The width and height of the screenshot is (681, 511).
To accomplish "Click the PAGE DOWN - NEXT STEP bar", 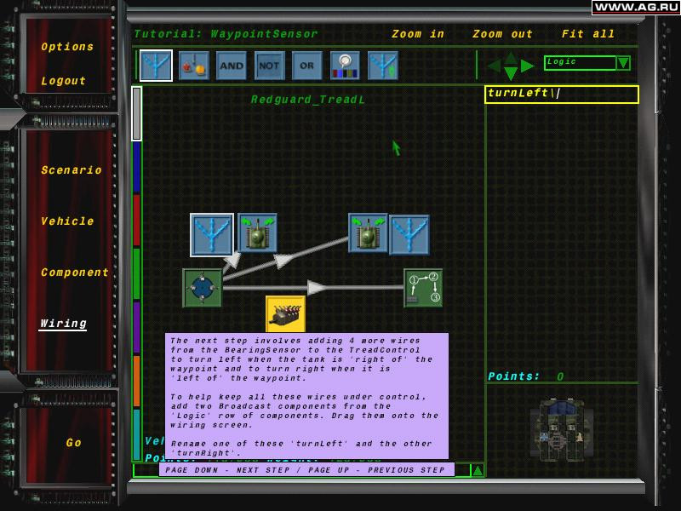I will click(306, 470).
